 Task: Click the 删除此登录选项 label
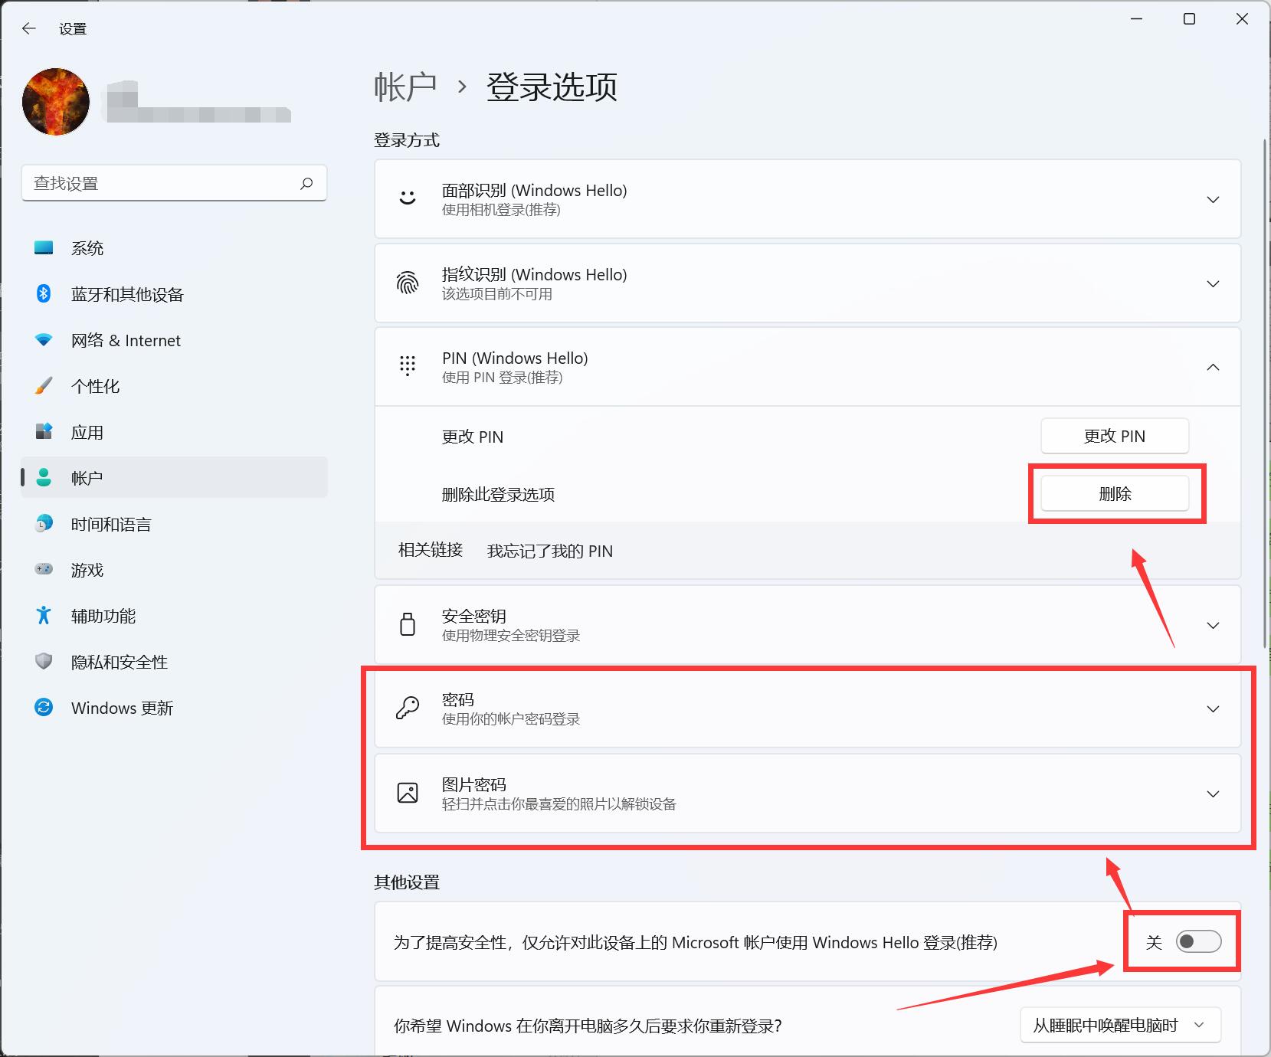[498, 495]
